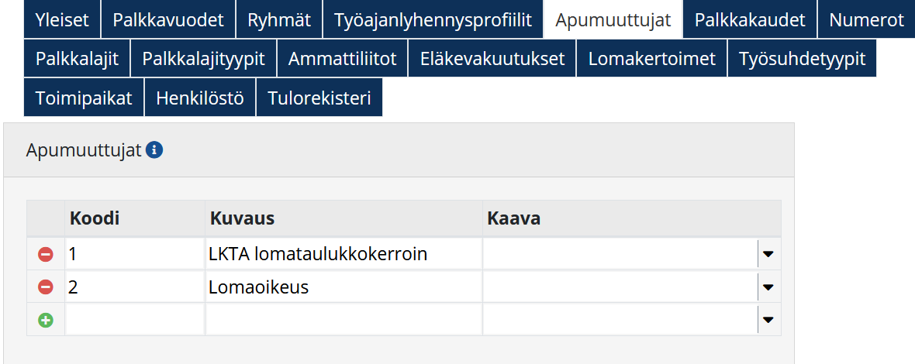The width and height of the screenshot is (915, 364).
Task: Click the Apumuuttujat info icon
Action: coord(154,150)
